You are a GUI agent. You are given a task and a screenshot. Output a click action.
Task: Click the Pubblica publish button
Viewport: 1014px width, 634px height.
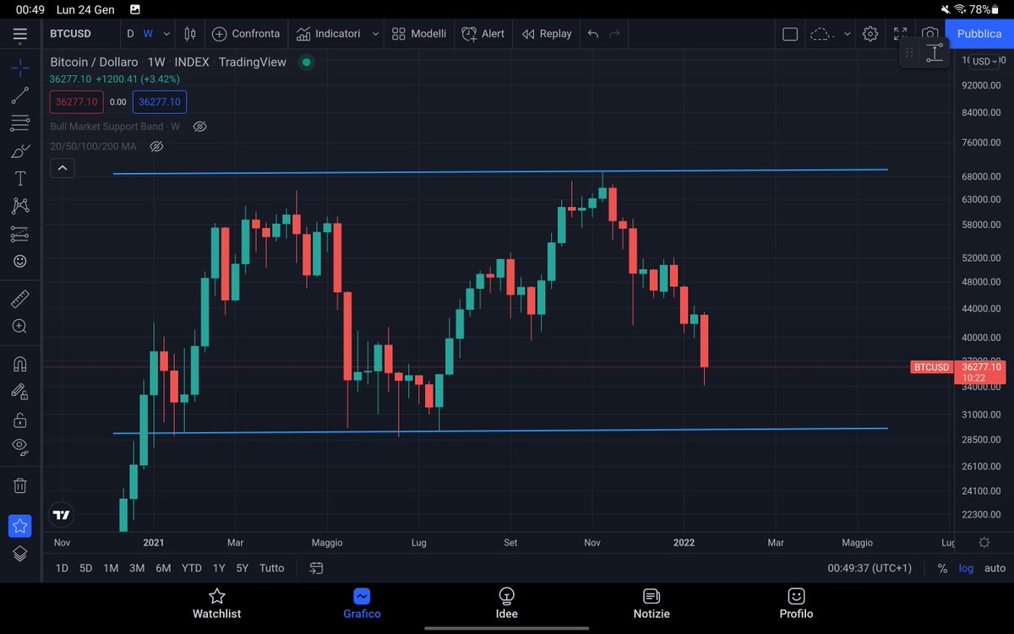(x=979, y=34)
